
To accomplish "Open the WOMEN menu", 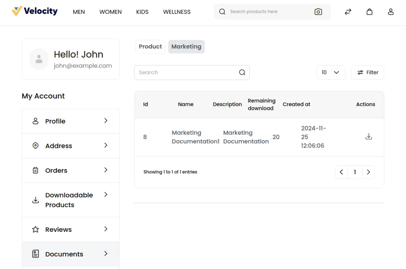I will [110, 12].
